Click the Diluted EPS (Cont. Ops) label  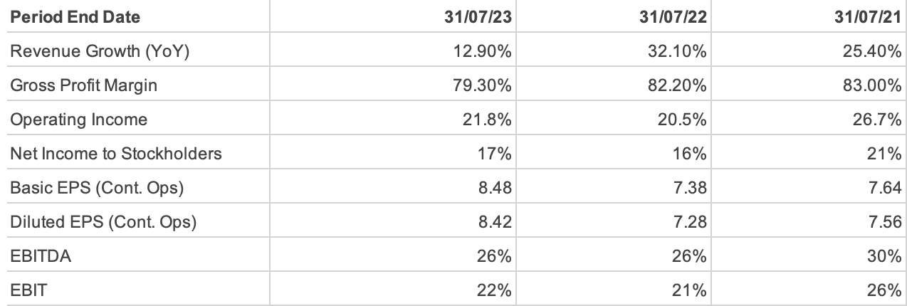point(103,222)
